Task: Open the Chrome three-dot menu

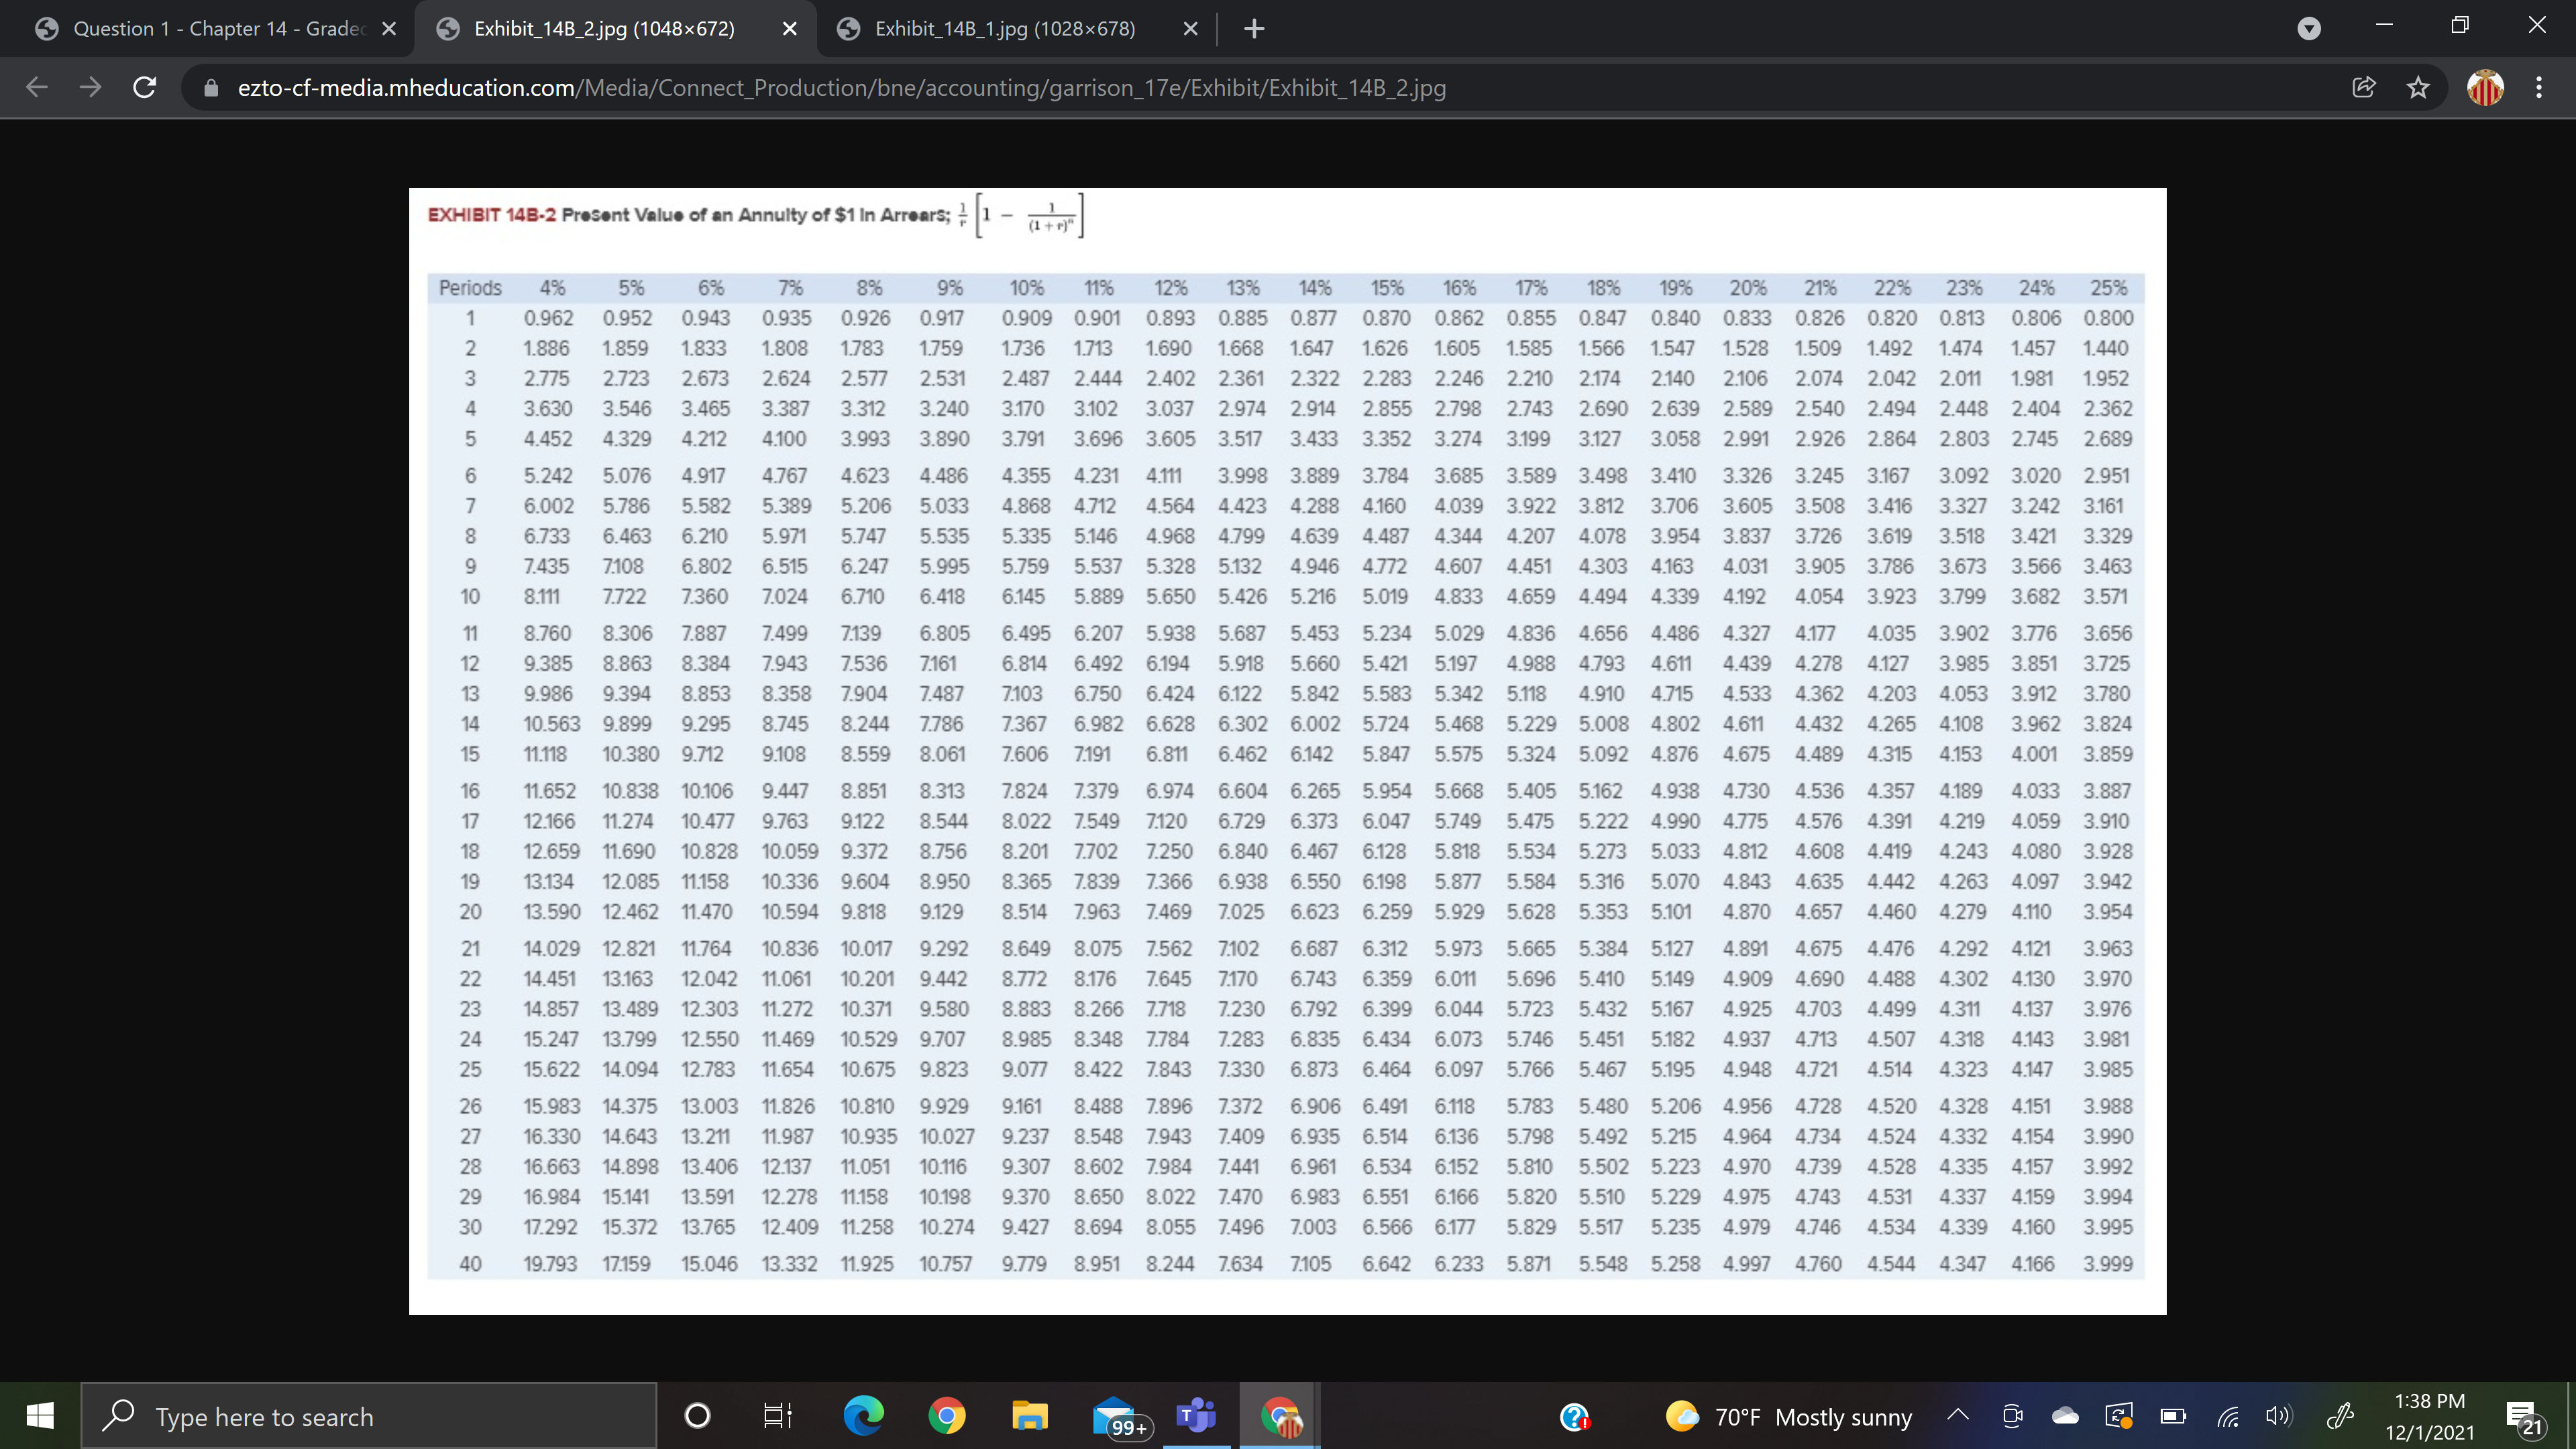Action: click(2539, 88)
